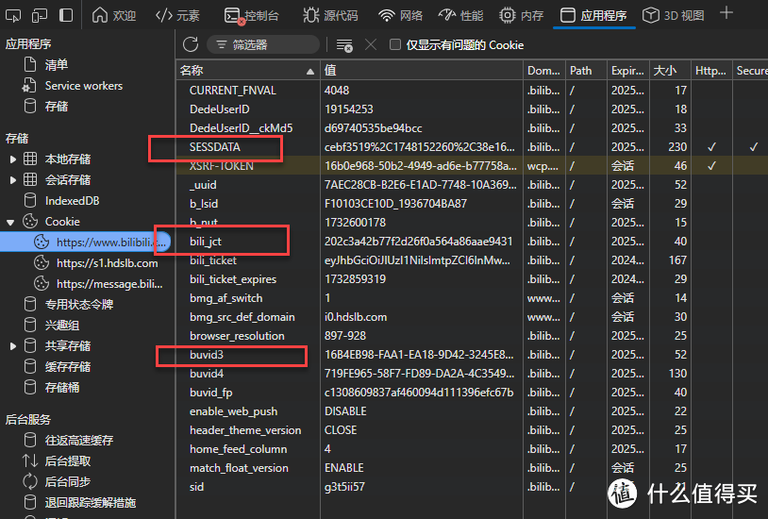Image resolution: width=768 pixels, height=519 pixels.
Task: Click the refresh cookies icon
Action: click(191, 44)
